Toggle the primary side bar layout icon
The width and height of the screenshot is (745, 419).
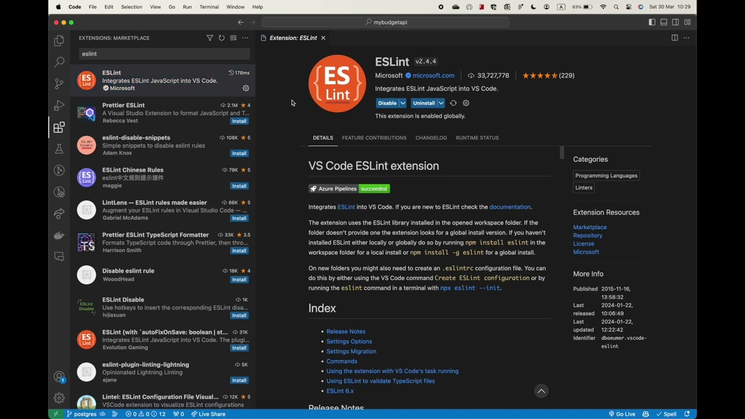(x=652, y=22)
